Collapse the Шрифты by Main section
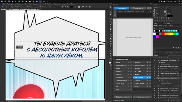The image size is (182, 102). [x=115, y=59]
